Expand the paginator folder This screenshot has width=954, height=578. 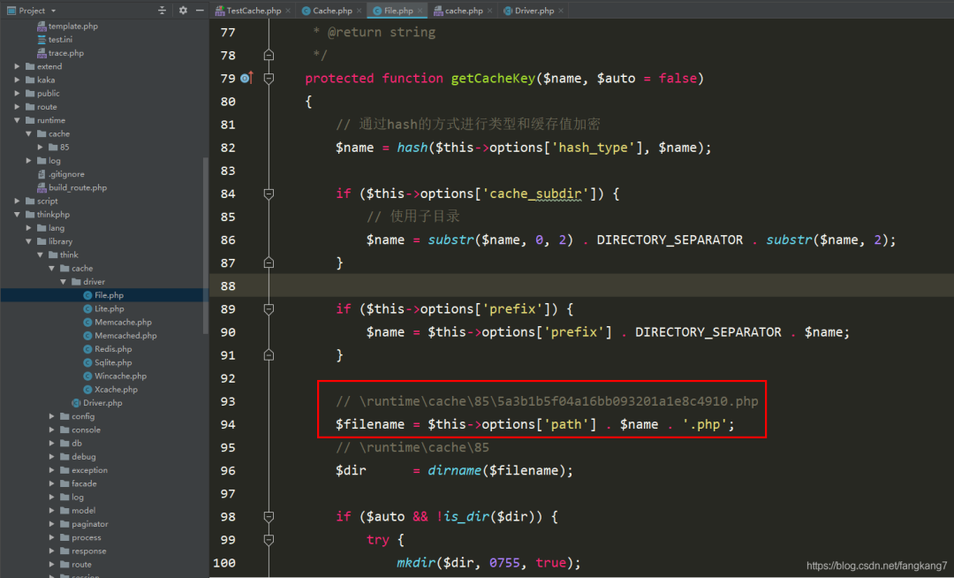52,524
